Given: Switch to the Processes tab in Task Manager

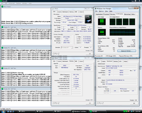Looking at the screenshot, I should click(x=106, y=14).
